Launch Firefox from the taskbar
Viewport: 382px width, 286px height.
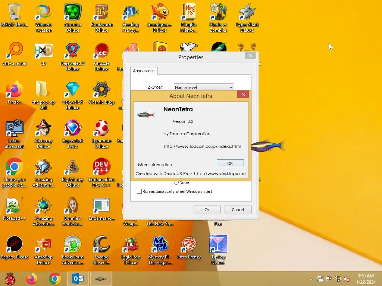coord(32,279)
